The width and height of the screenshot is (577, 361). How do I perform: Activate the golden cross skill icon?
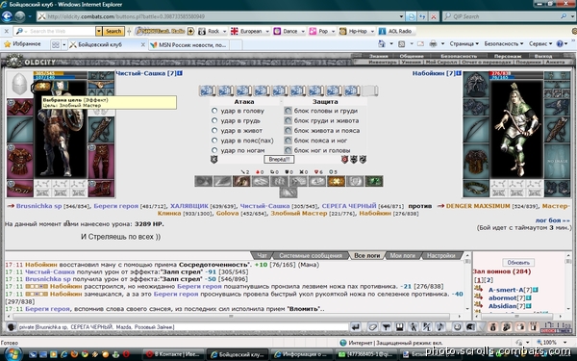click(x=336, y=181)
